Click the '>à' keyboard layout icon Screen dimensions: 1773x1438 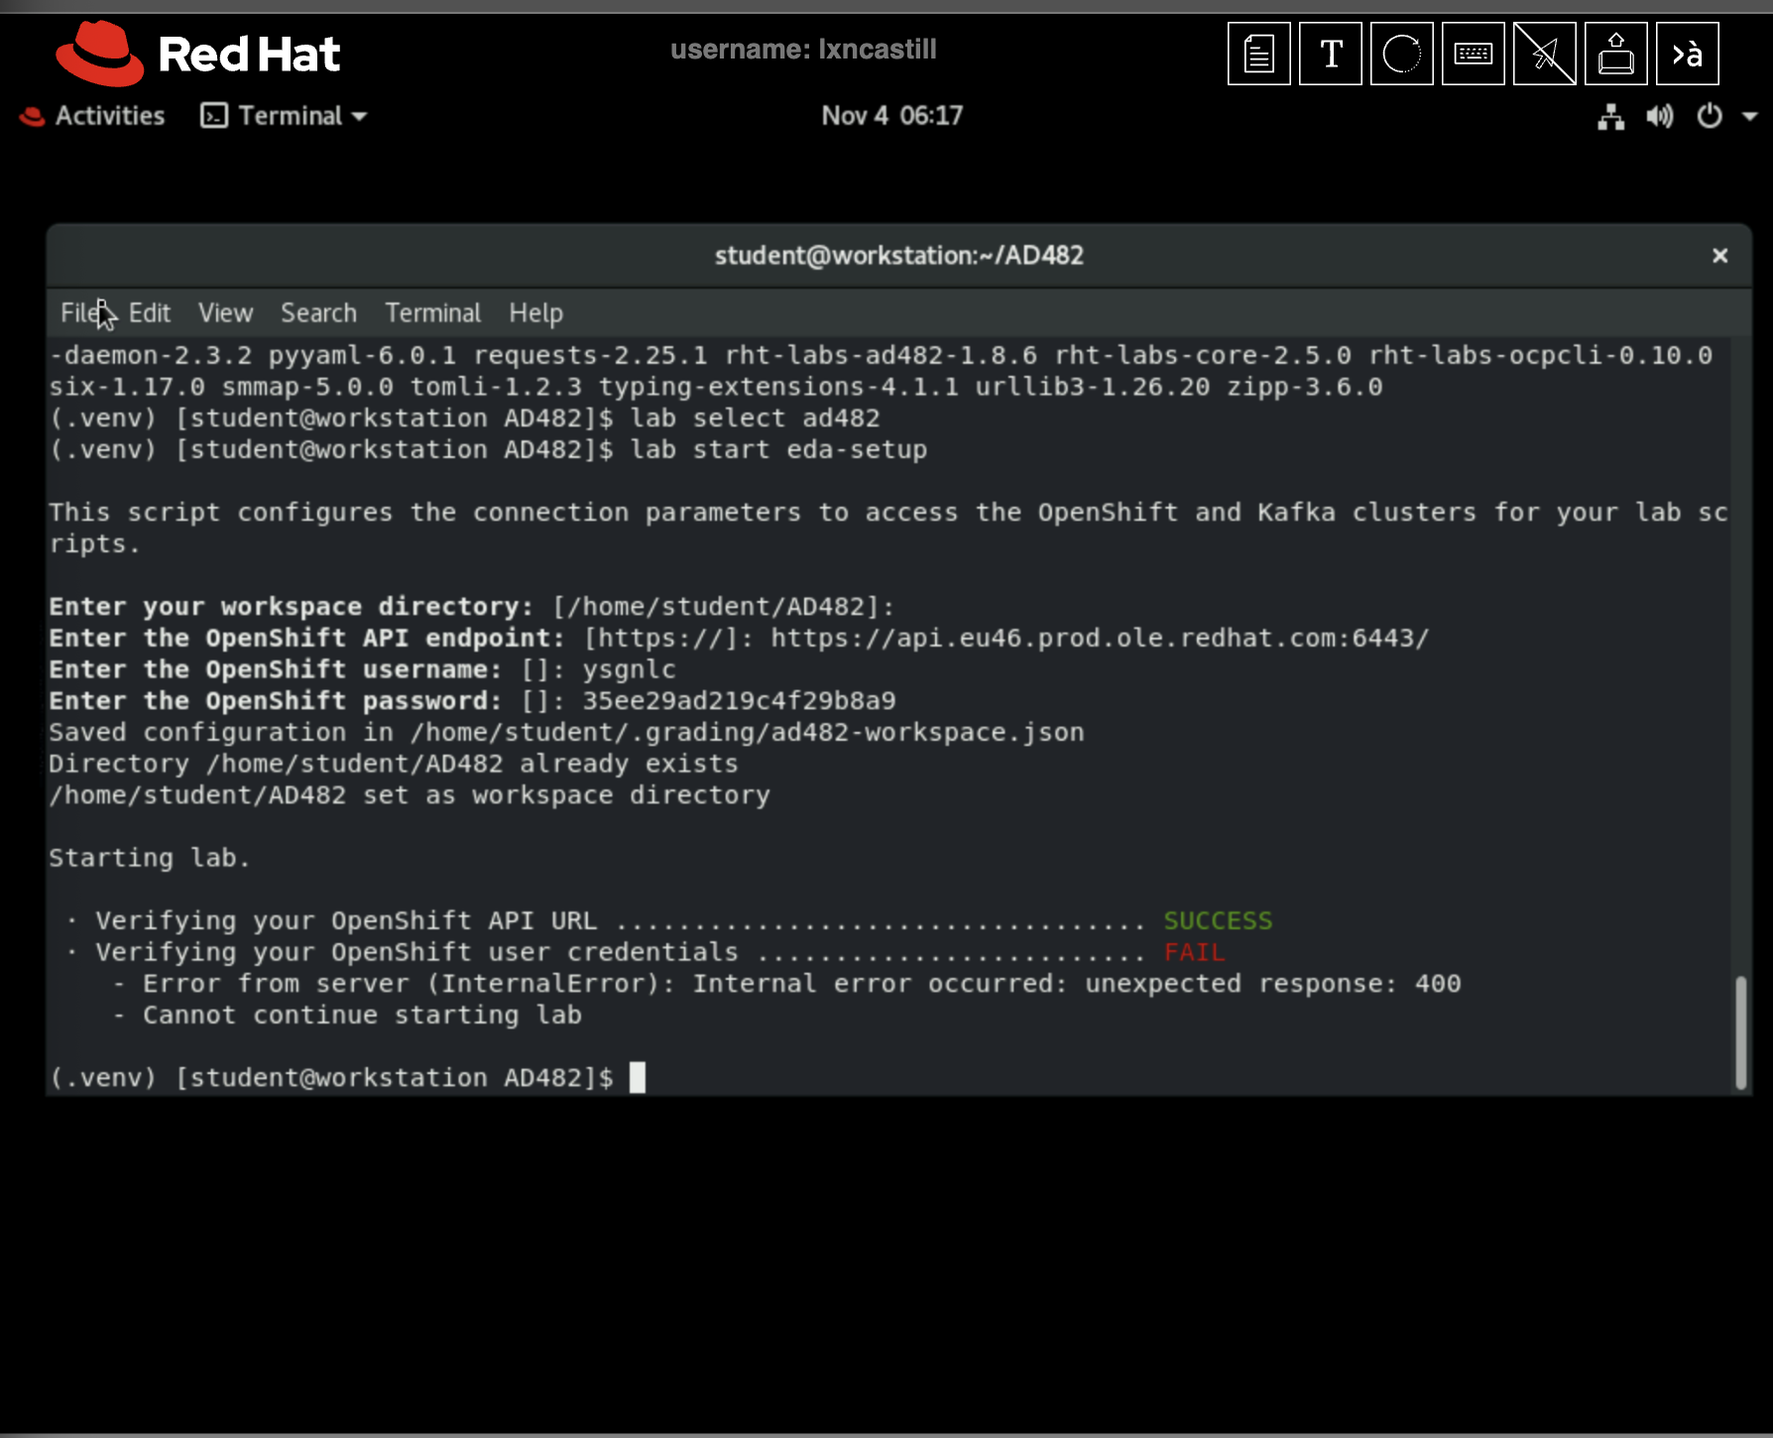click(1688, 54)
